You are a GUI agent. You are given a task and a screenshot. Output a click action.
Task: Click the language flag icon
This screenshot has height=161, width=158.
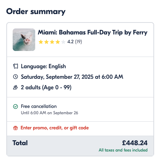[15, 66]
